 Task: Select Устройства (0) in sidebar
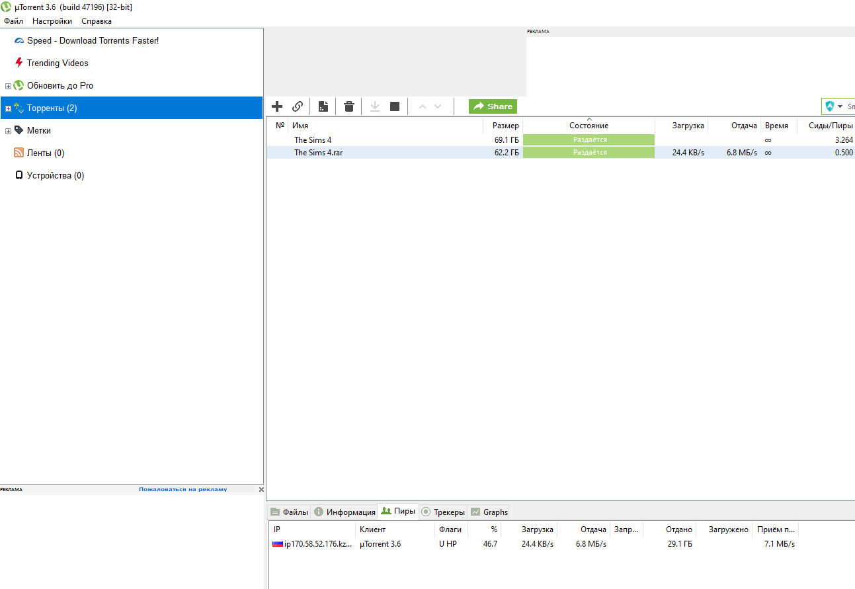point(56,175)
